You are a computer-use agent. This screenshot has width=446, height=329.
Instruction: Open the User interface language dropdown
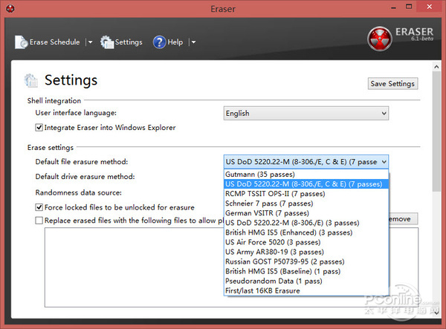[x=306, y=114]
